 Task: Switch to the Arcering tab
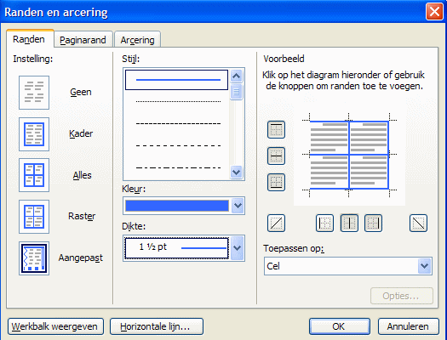(x=137, y=40)
